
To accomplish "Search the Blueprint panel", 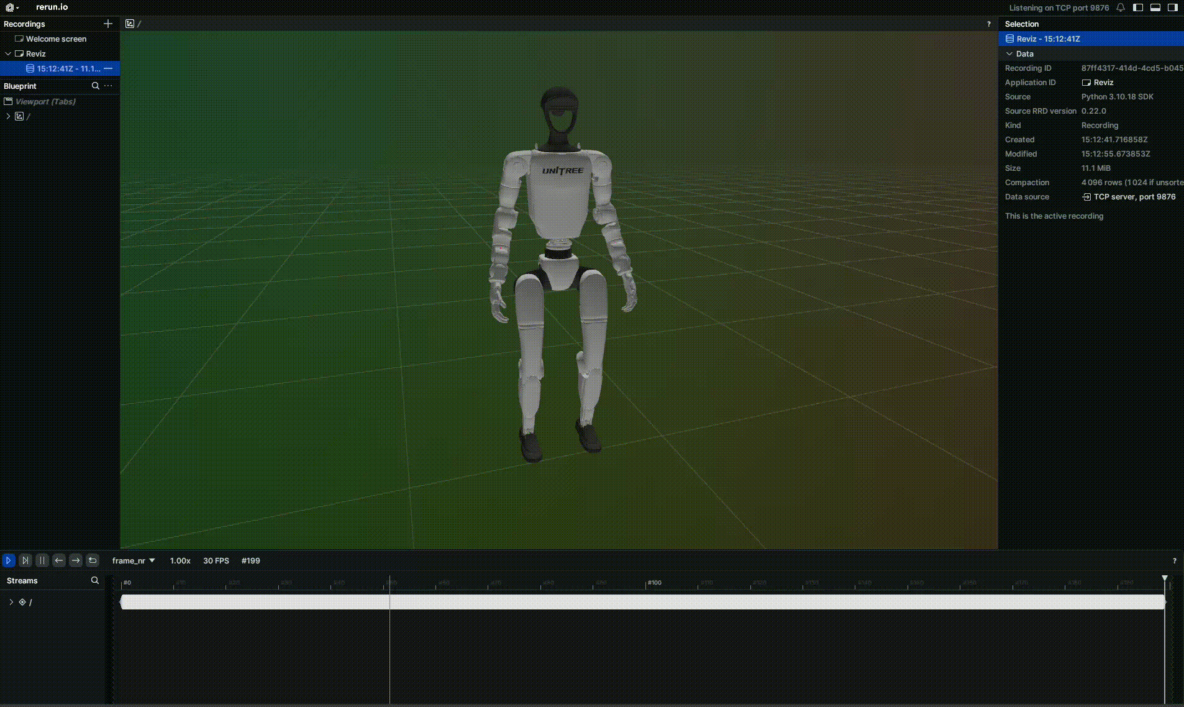I will pos(95,86).
